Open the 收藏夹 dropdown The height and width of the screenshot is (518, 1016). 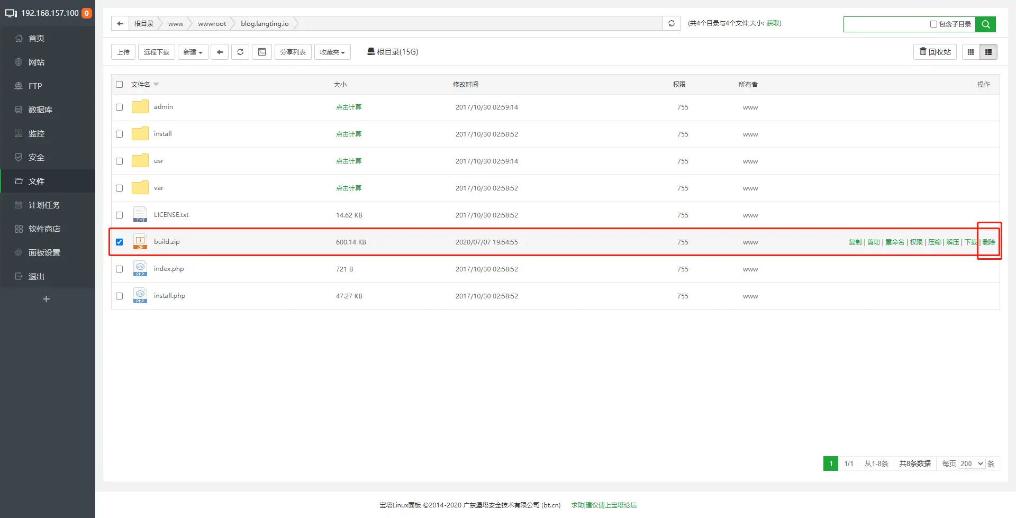(x=332, y=52)
